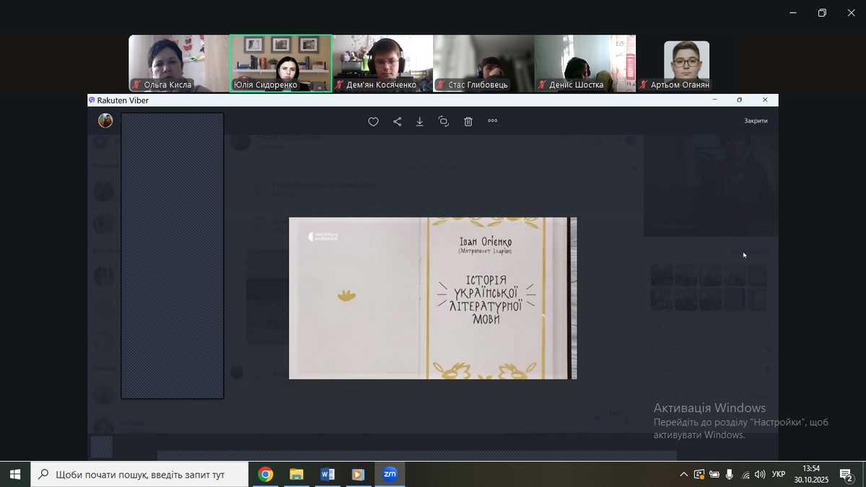Open the УКР language switcher

779,475
